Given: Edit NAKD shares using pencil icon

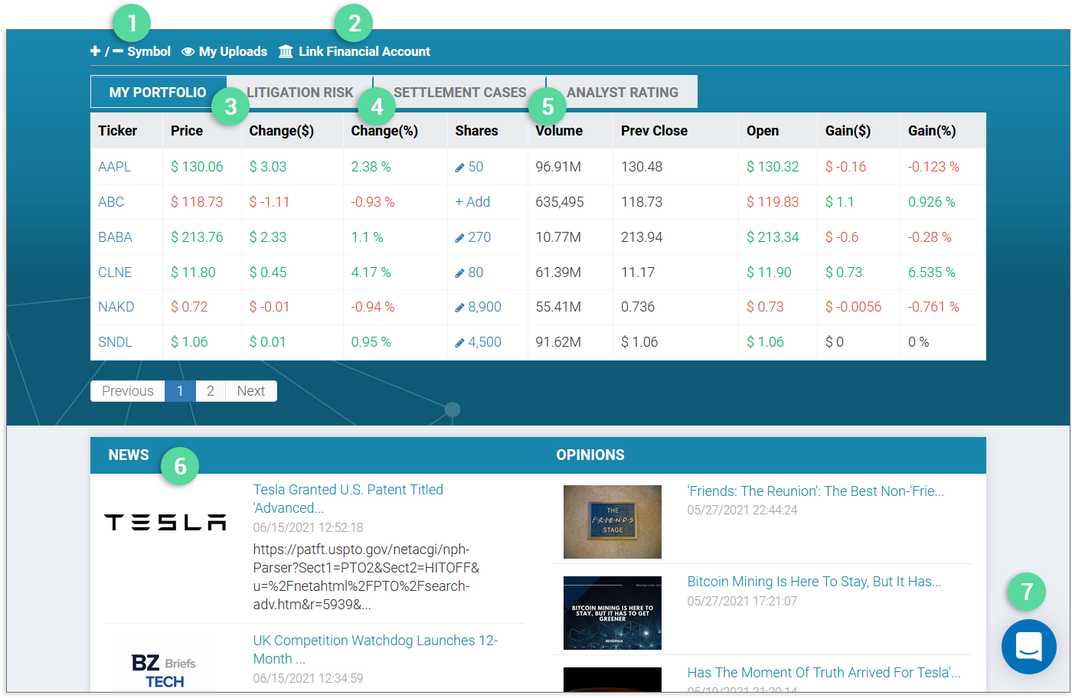Looking at the screenshot, I should (459, 308).
